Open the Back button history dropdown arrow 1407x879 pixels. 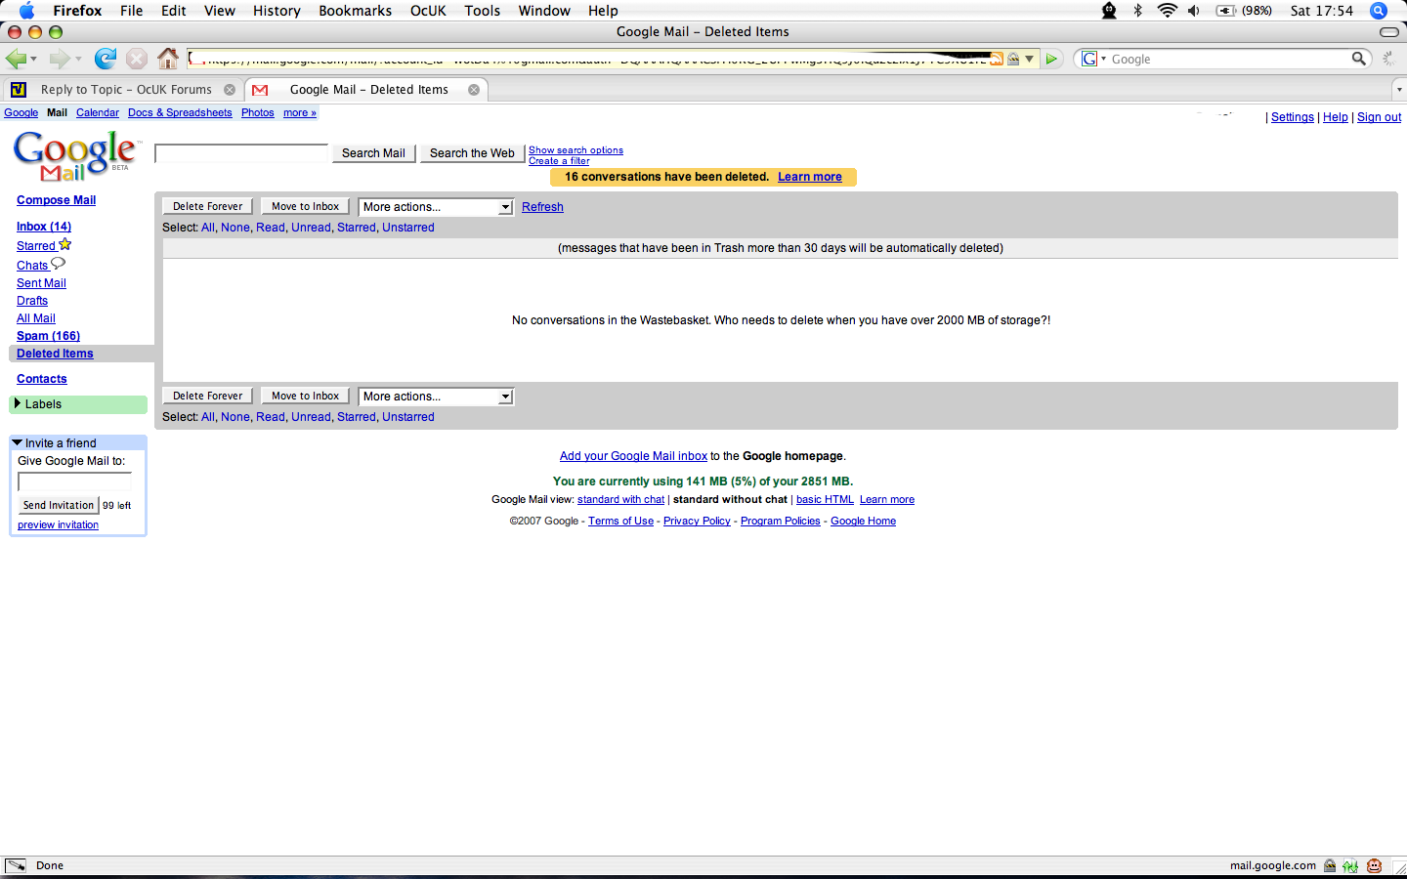[x=34, y=59]
